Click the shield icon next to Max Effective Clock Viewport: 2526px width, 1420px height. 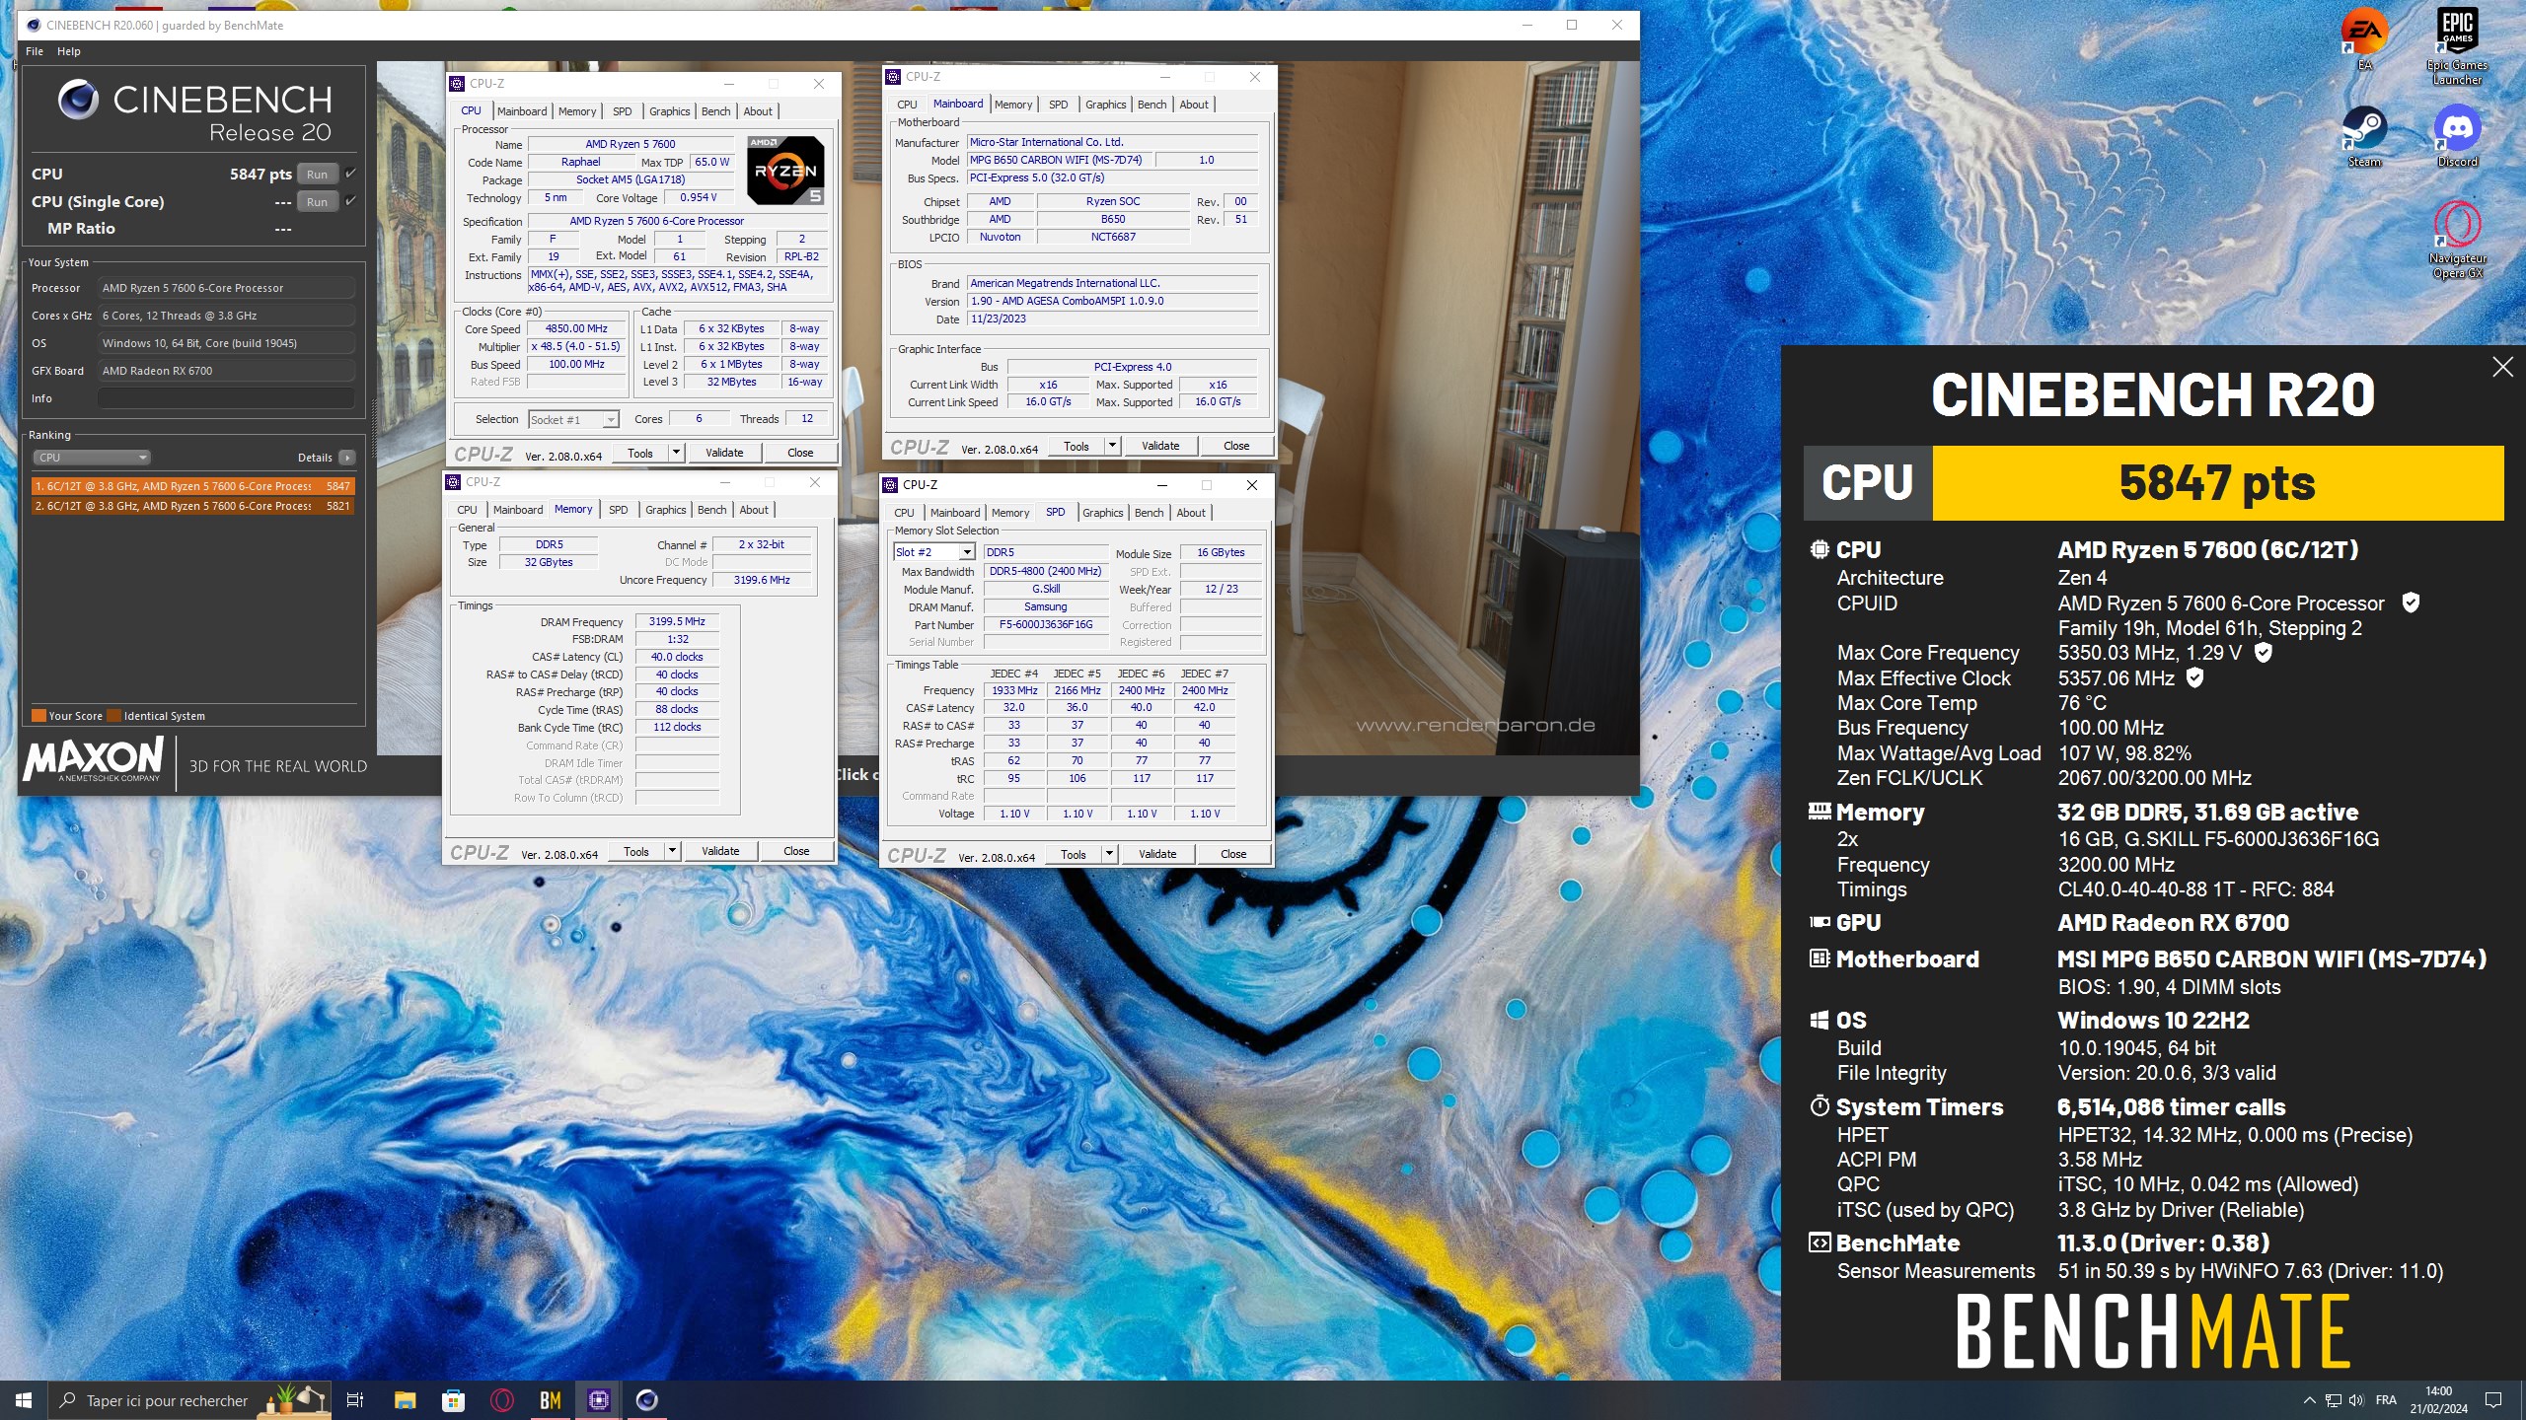click(x=2194, y=677)
